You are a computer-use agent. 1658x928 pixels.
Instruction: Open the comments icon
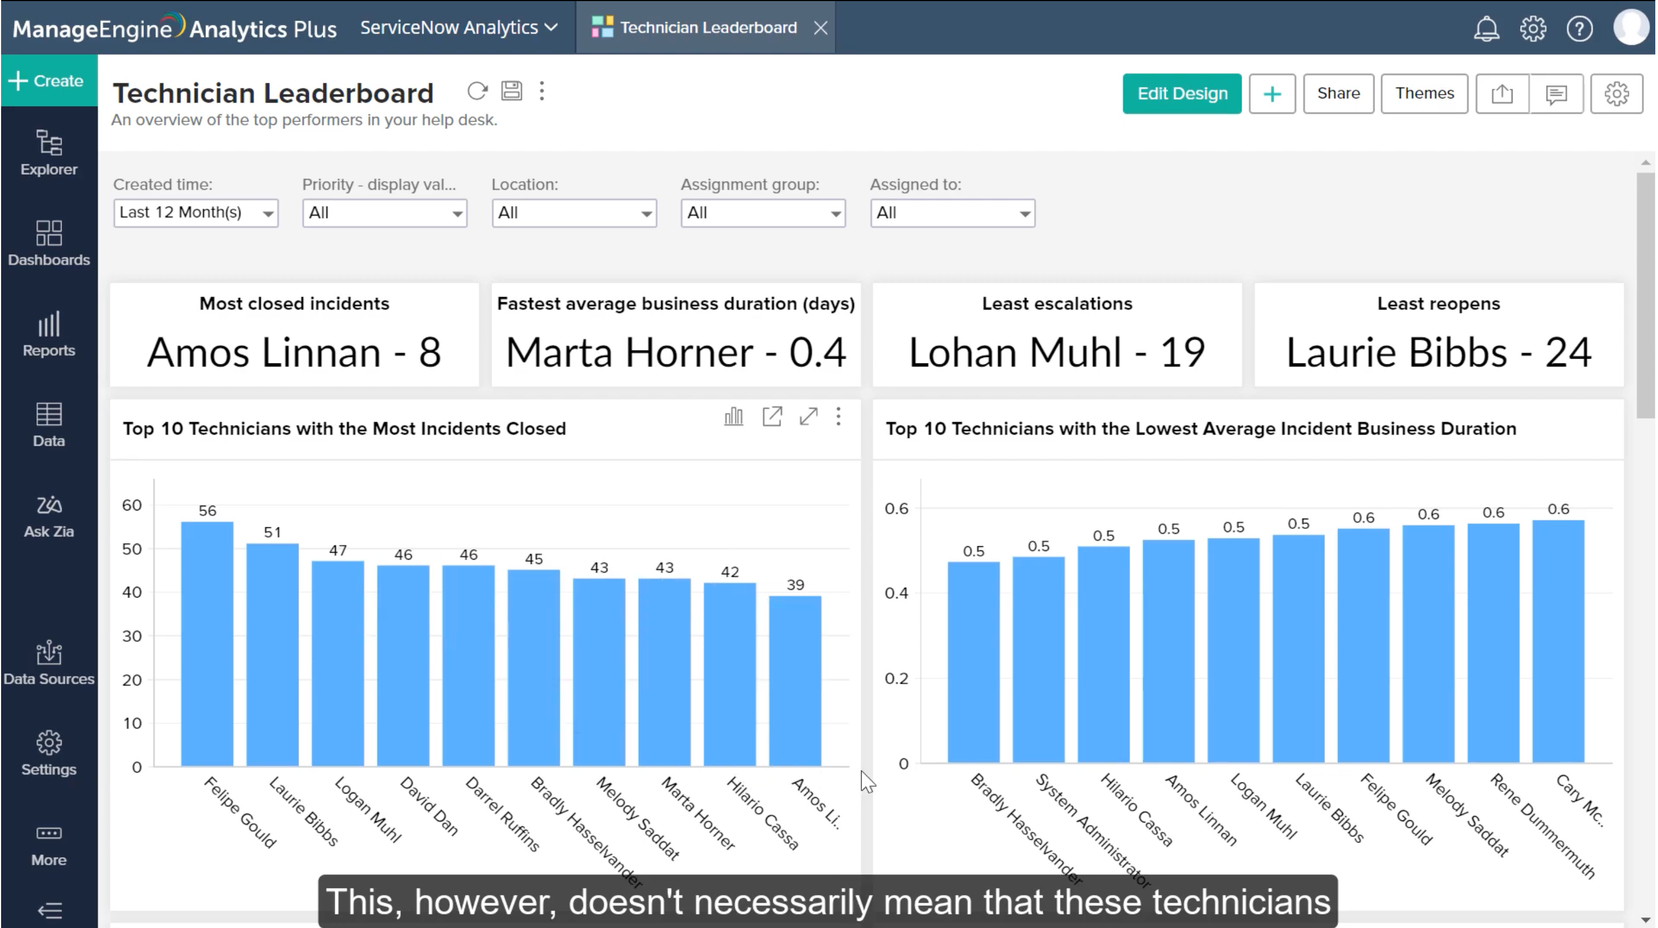[1556, 94]
